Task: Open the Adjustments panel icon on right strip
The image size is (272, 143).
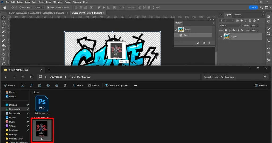Action: pos(269,17)
